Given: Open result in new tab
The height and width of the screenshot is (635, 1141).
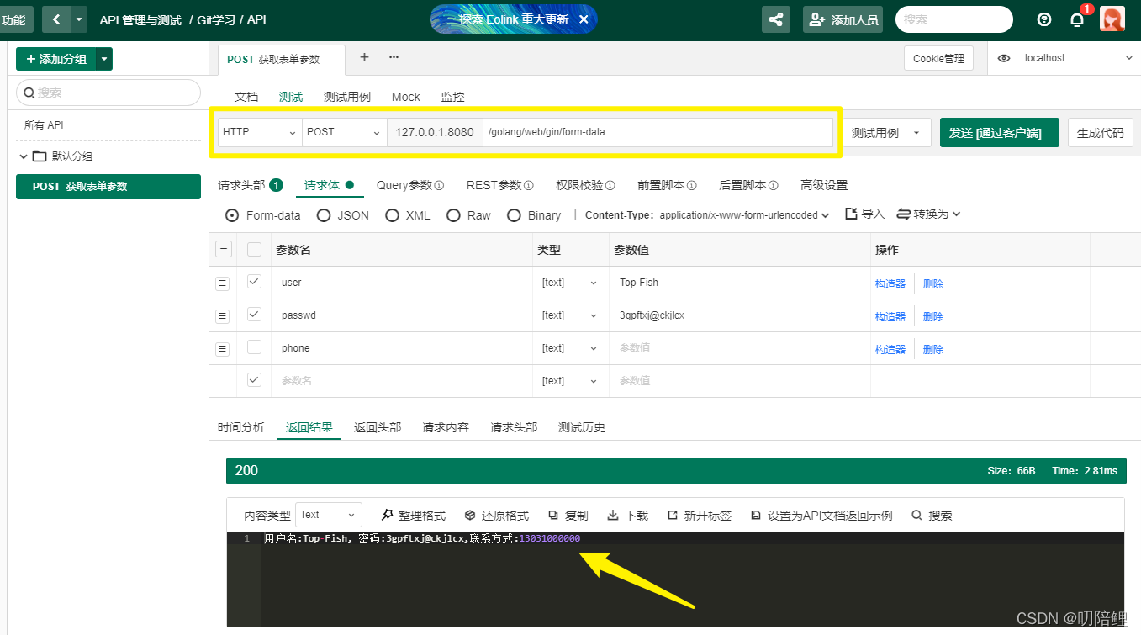Looking at the screenshot, I should pyautogui.click(x=699, y=516).
